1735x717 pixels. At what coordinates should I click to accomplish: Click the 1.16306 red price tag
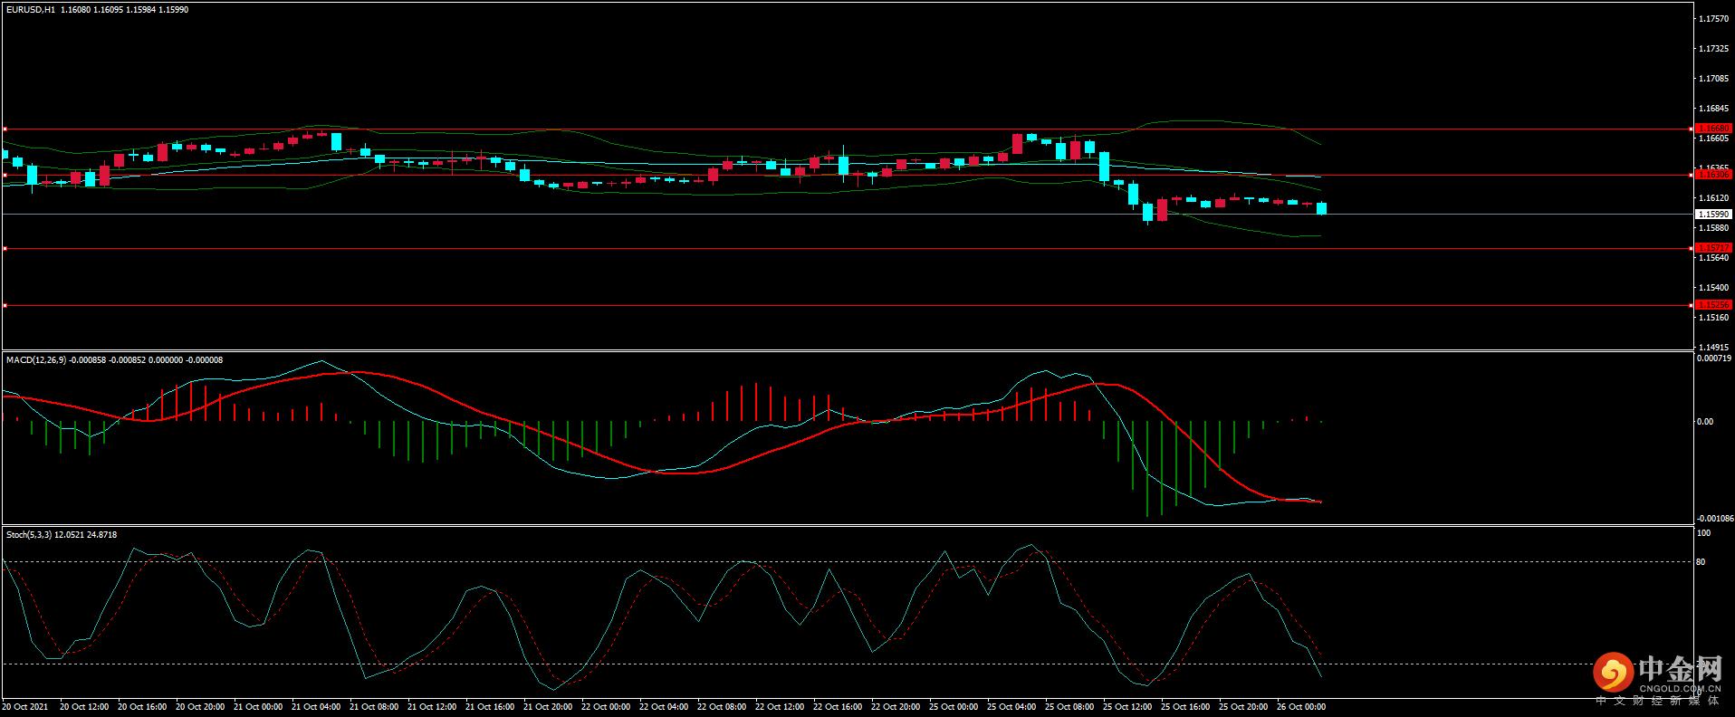point(1713,174)
